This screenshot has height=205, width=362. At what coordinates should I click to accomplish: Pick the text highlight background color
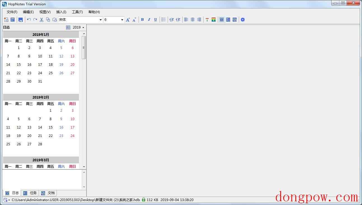coord(214,20)
